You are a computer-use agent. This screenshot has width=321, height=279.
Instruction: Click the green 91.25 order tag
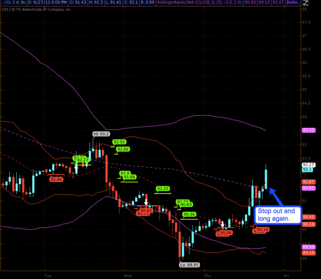click(163, 188)
